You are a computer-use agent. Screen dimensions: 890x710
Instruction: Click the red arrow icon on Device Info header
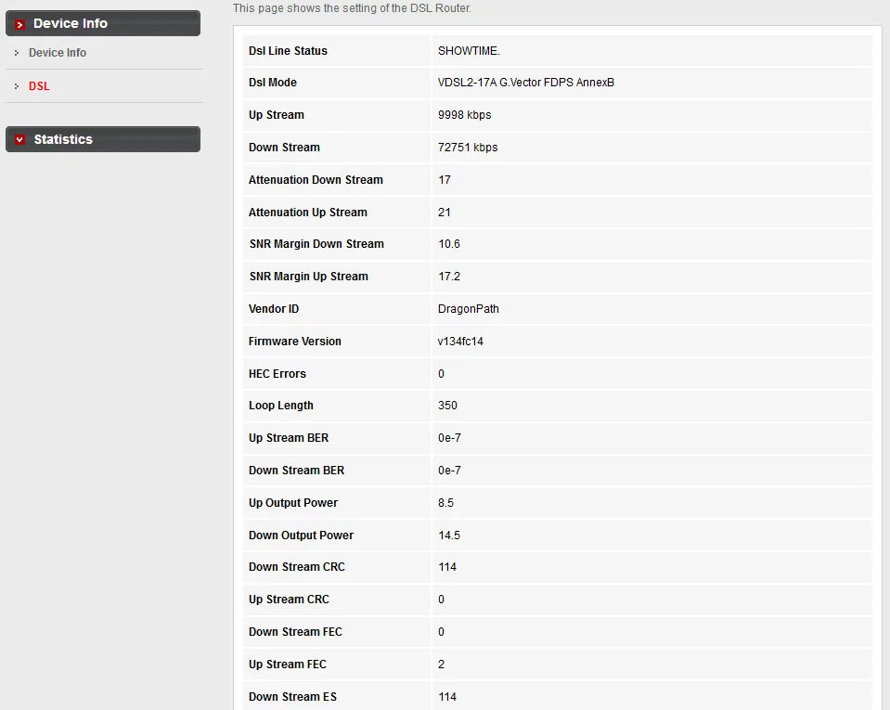pos(19,24)
